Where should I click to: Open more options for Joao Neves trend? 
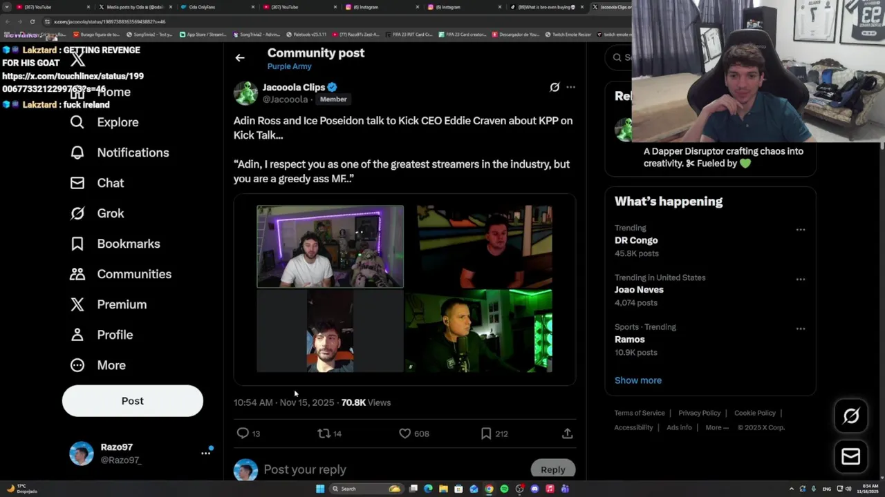pyautogui.click(x=801, y=279)
